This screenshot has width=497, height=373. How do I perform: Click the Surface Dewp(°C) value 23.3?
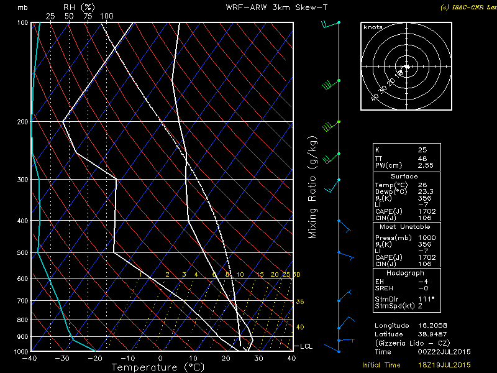pyautogui.click(x=426, y=192)
